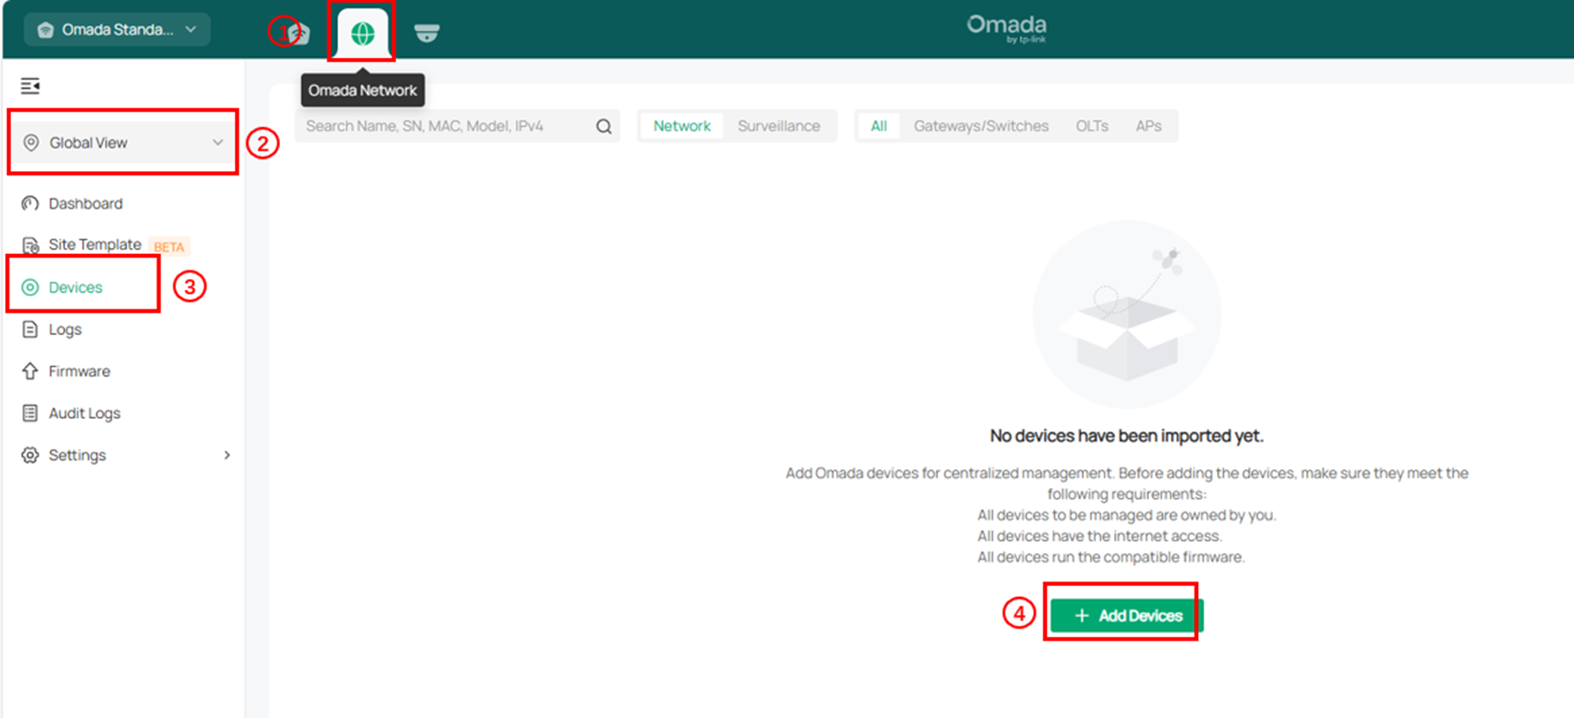
Task: Click 'No devices have been imported yet.' heading
Action: click(1126, 435)
